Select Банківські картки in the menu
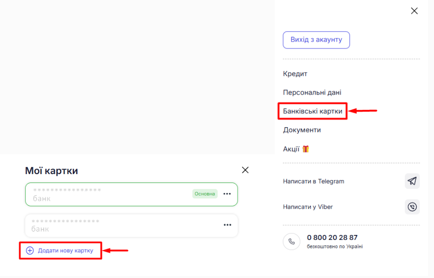This screenshot has width=434, height=278. [x=312, y=111]
